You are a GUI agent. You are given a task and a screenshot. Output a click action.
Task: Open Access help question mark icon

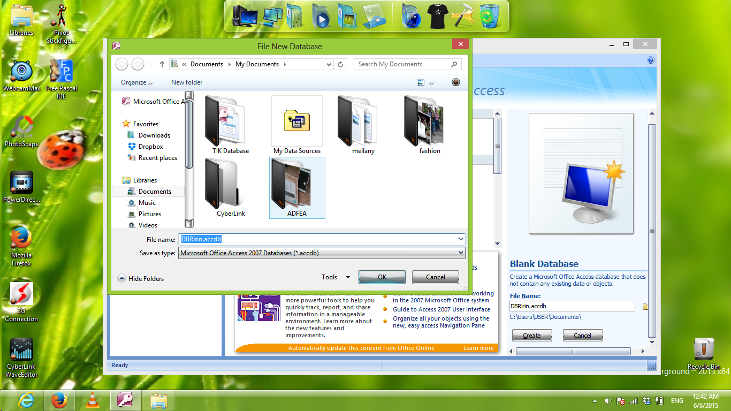coord(651,60)
